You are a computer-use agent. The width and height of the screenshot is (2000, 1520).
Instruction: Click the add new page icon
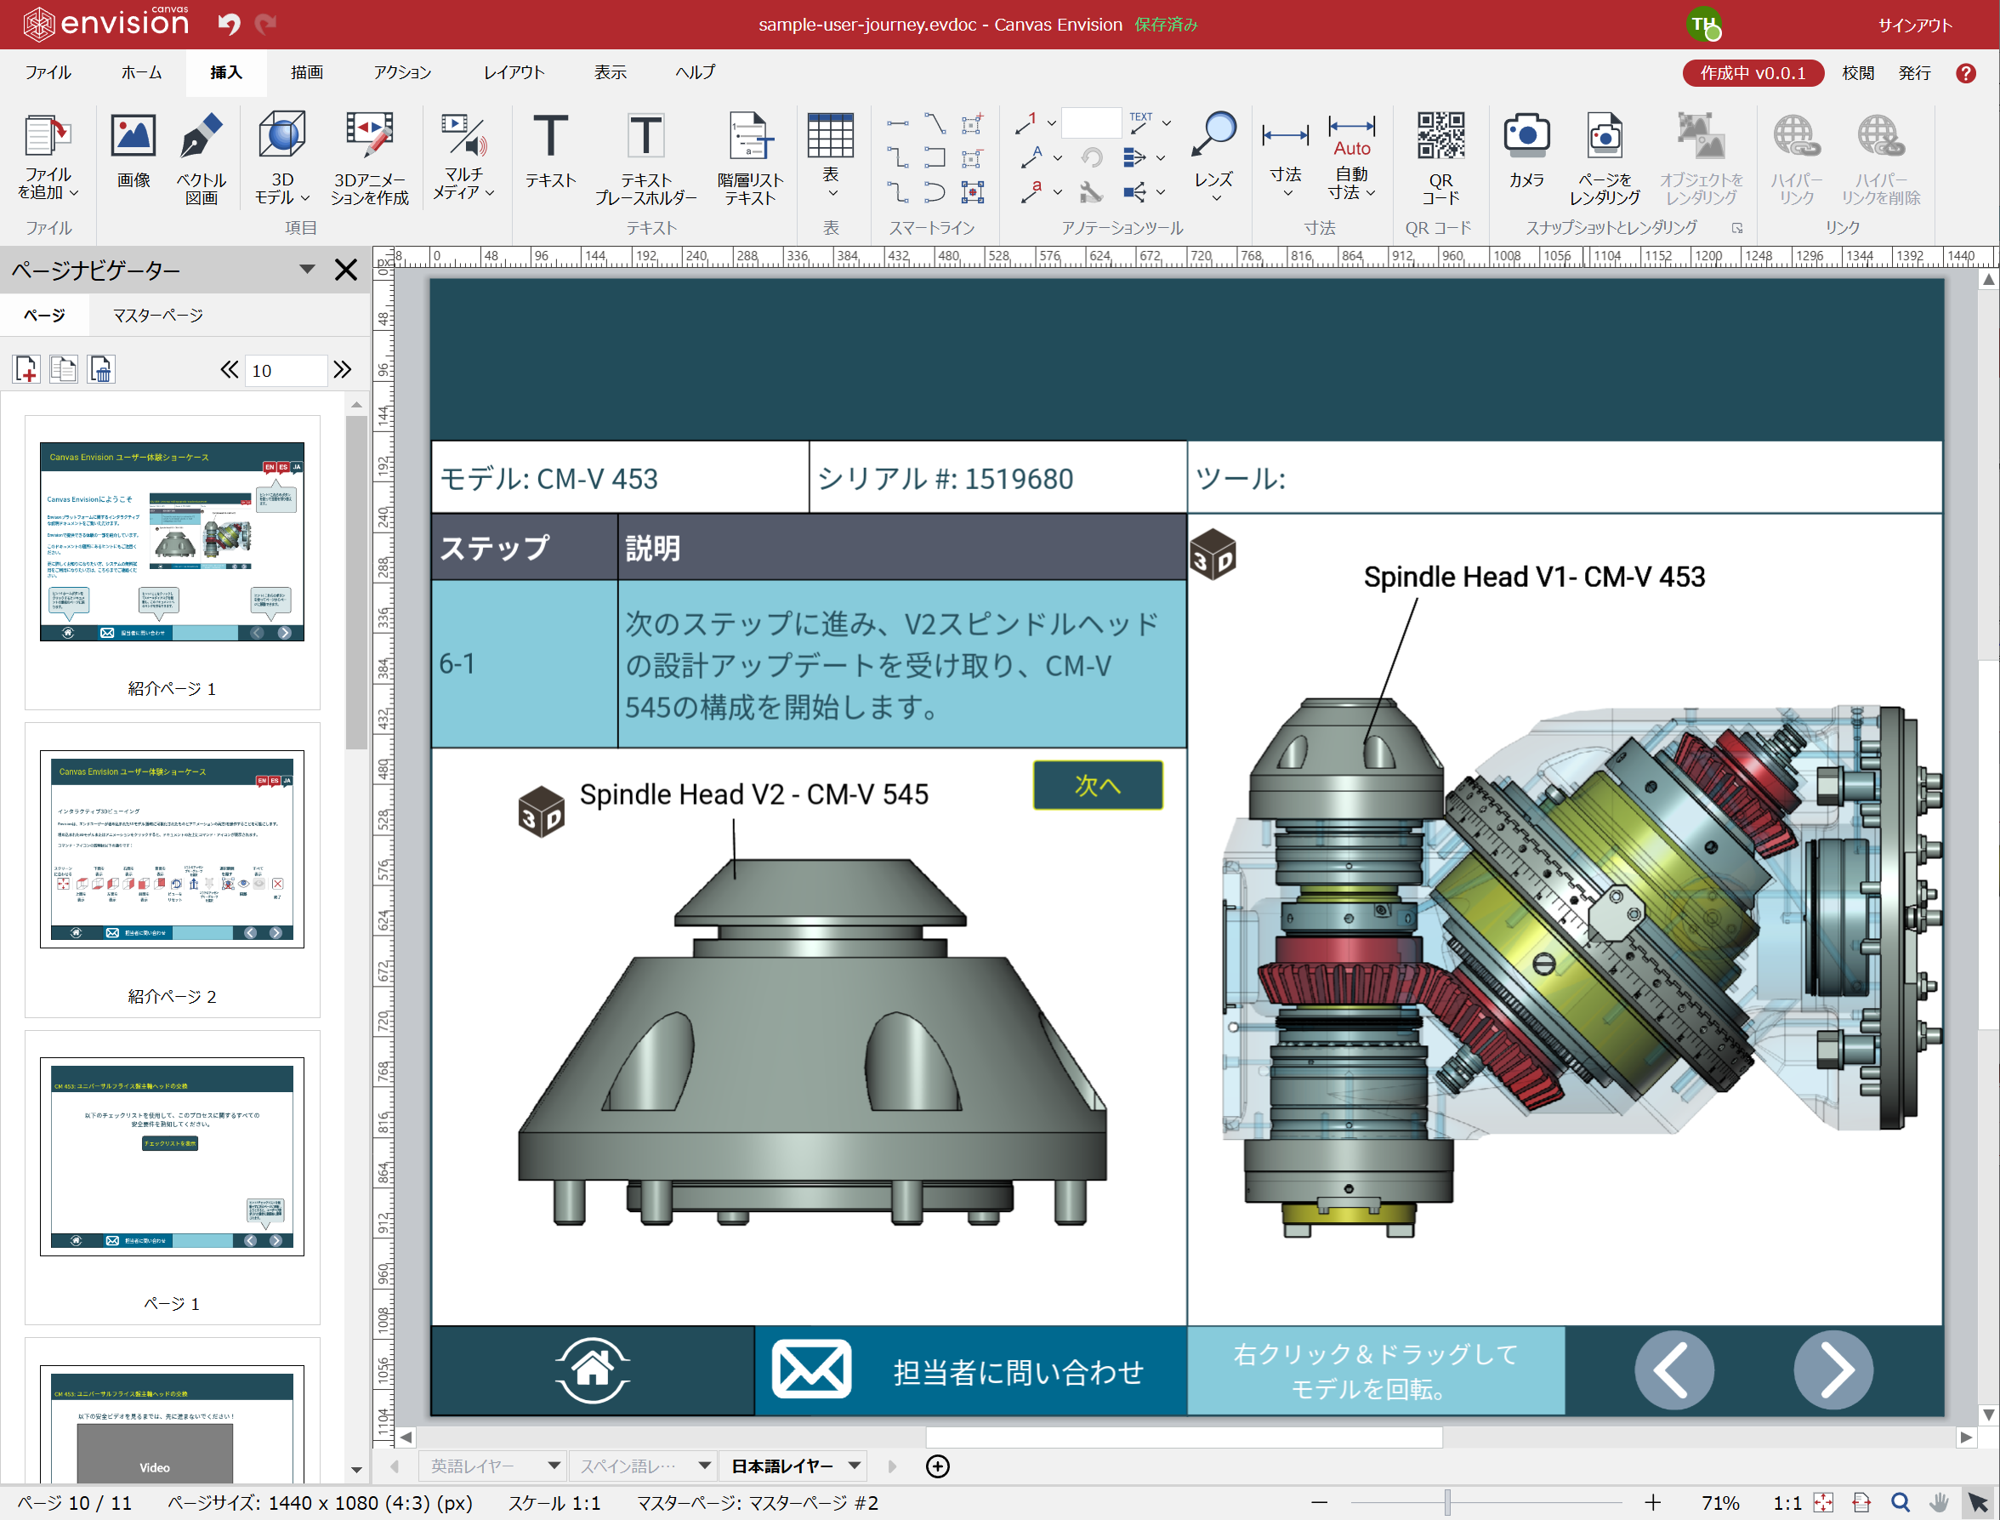tap(26, 369)
